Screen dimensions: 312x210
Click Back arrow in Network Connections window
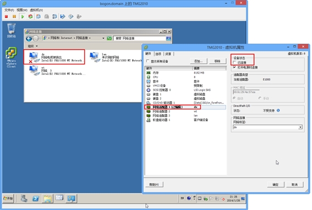29,38
